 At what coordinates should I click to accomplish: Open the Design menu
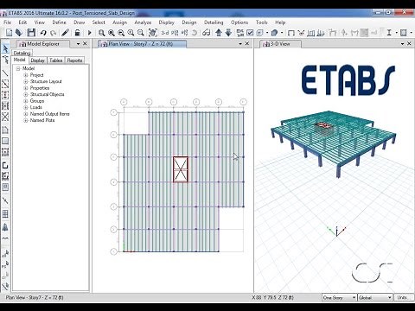pos(189,22)
